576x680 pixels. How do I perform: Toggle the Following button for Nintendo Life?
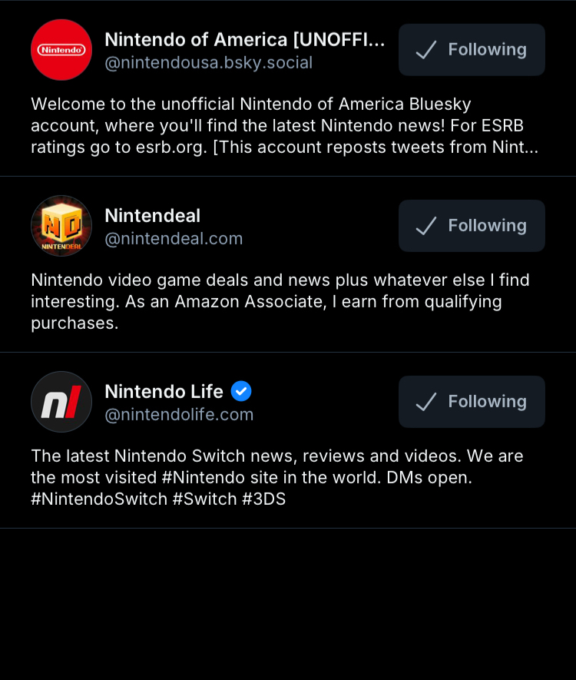coord(472,402)
